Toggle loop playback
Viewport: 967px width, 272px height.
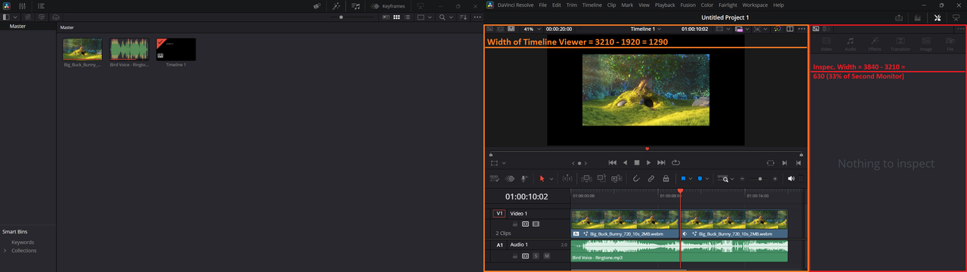tap(675, 162)
